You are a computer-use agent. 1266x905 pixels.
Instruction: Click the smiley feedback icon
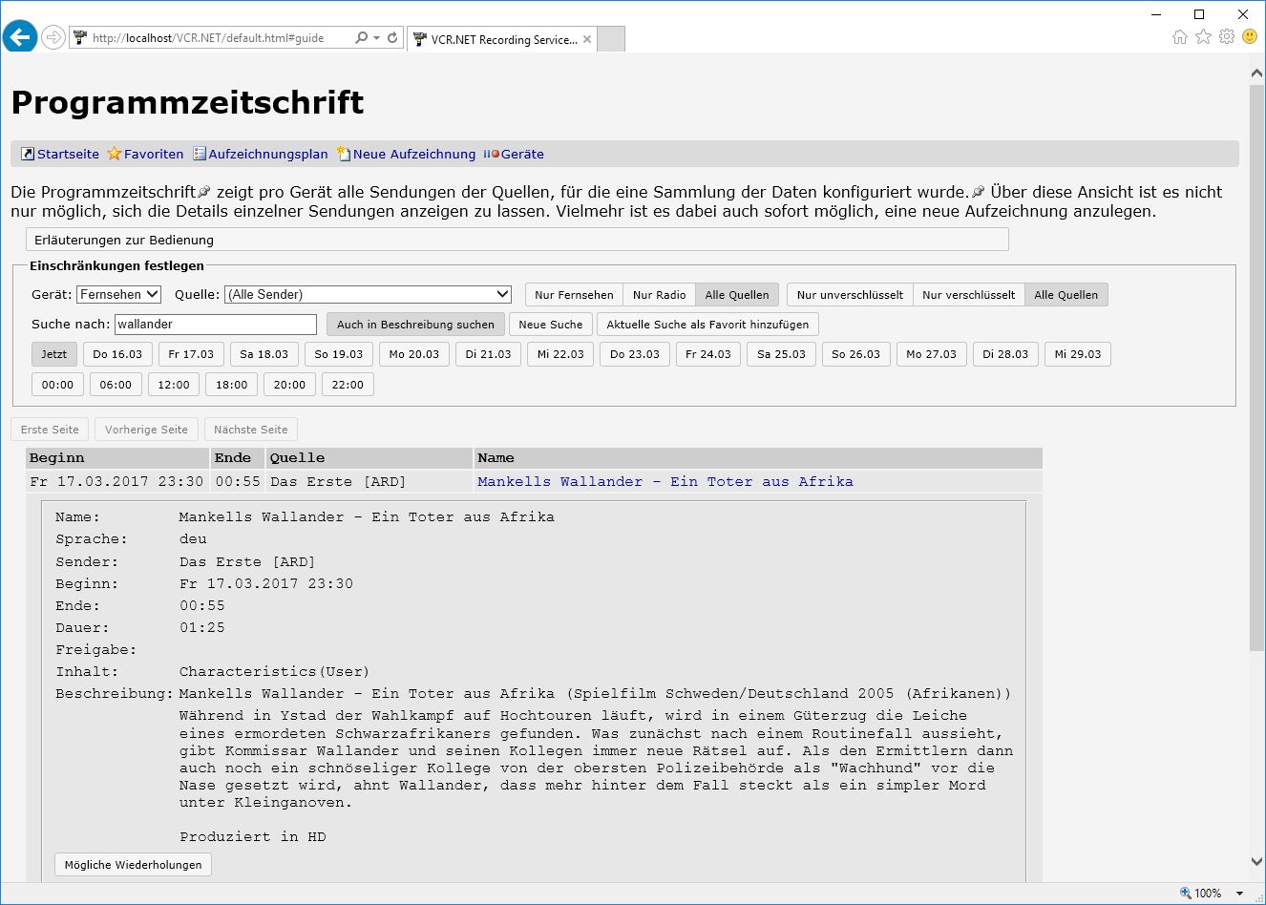pyautogui.click(x=1250, y=37)
